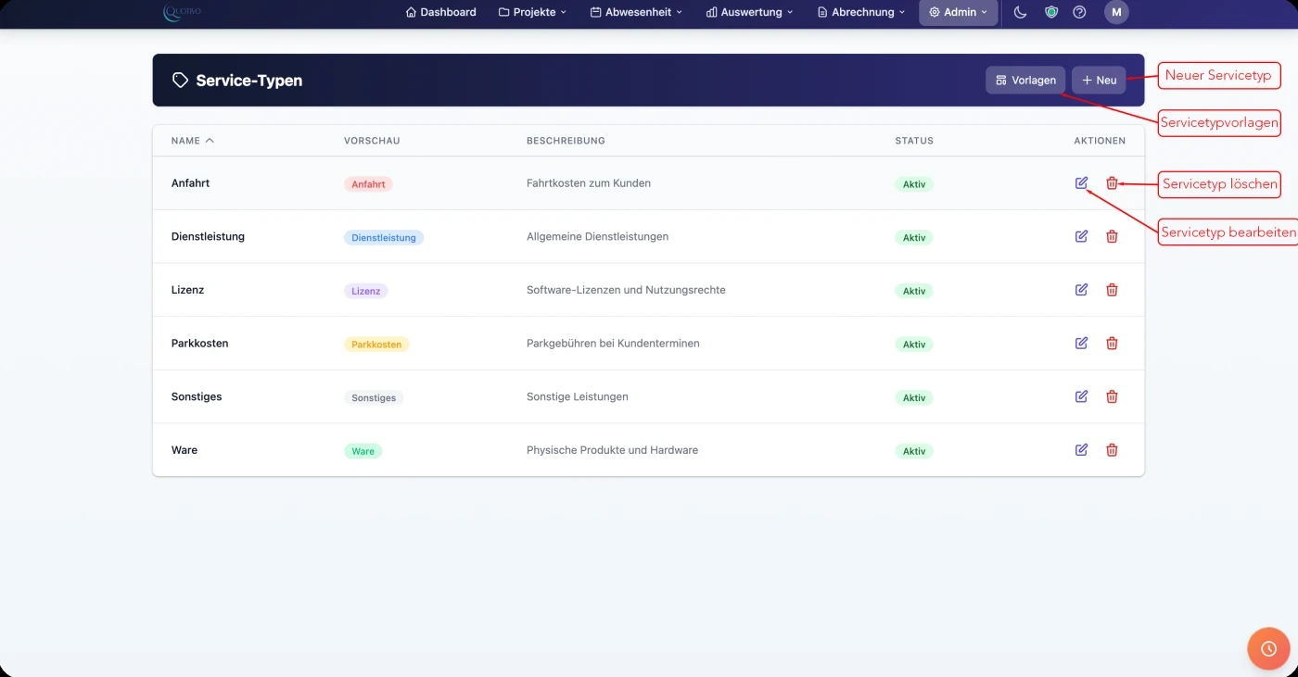The width and height of the screenshot is (1298, 677).
Task: Open the Projekte dropdown menu
Action: tap(532, 12)
